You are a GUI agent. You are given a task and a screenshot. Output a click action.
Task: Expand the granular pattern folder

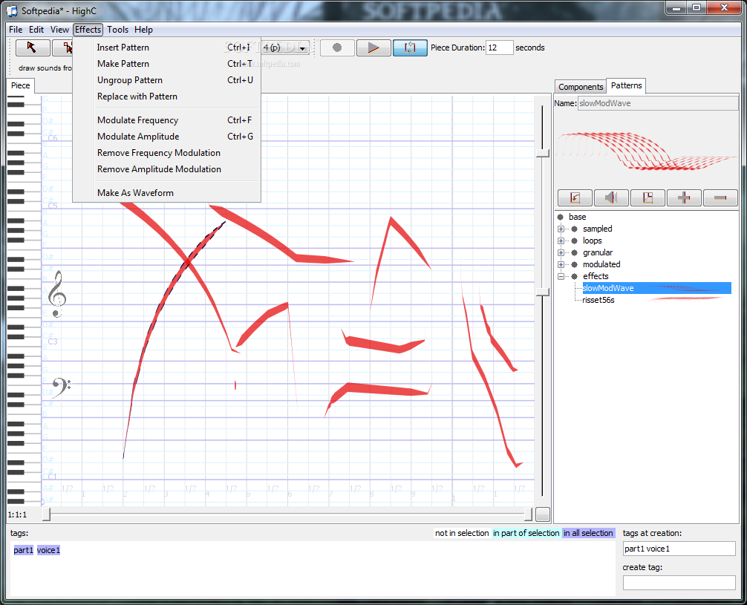(561, 253)
